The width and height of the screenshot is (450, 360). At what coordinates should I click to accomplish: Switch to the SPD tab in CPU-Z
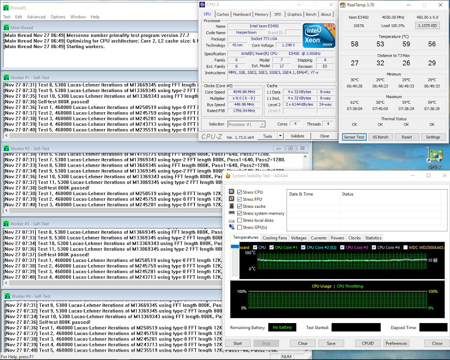pyautogui.click(x=278, y=15)
